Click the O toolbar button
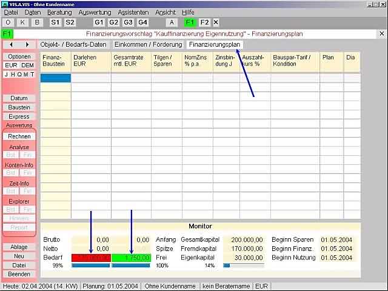Image resolution: width=388 pixels, height=291 pixels. coord(8,22)
